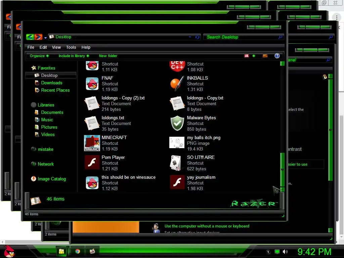Click the green monitor tray icon
Viewport: 344px width, 258px height.
pos(277,252)
